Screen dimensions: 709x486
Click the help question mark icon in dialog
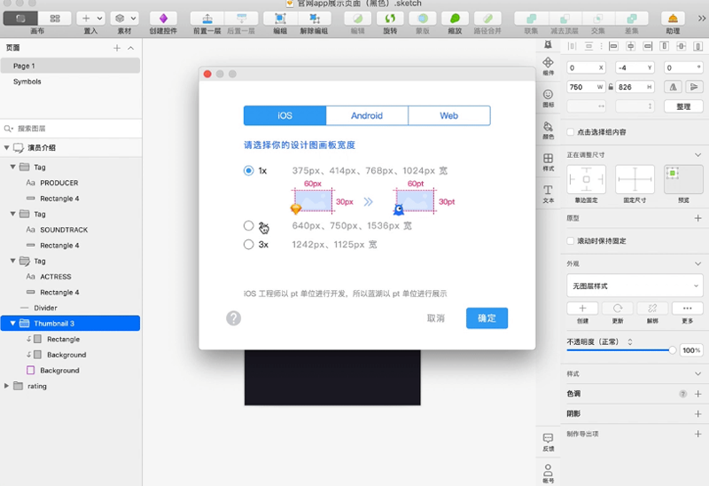[234, 318]
